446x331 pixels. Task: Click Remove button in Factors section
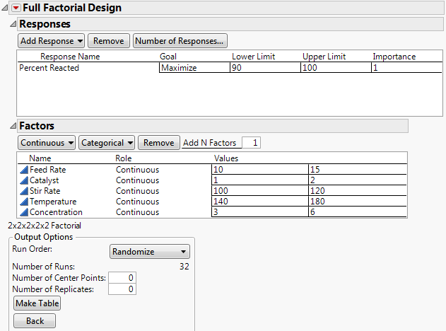(x=158, y=142)
